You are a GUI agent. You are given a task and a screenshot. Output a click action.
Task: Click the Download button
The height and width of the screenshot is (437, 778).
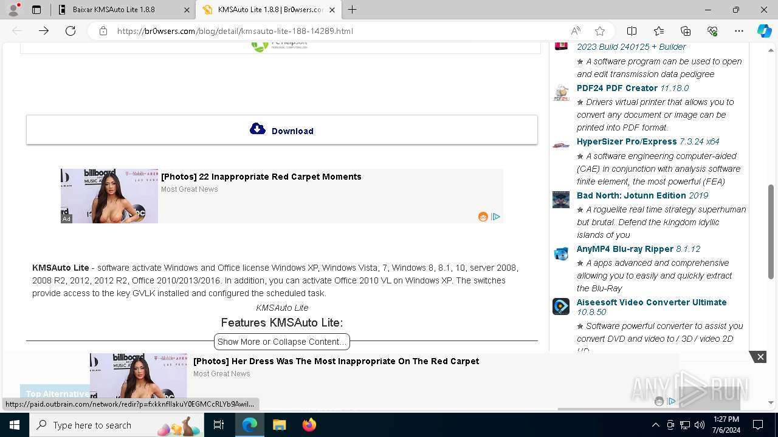click(282, 130)
